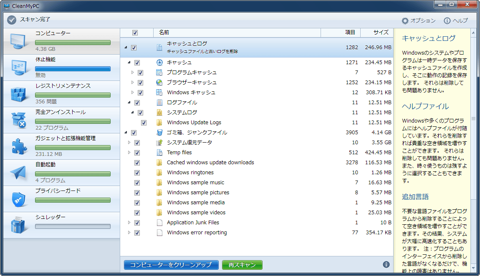The image size is (480, 276).
Task: Uncheck the ブラウザーキャッシュ checkbox
Action: click(141, 83)
